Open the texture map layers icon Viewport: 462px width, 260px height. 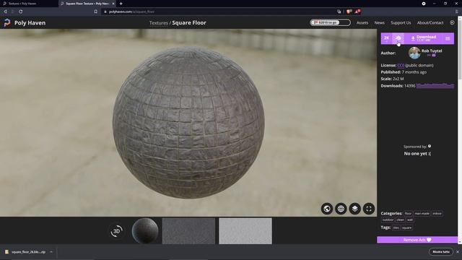pos(354,209)
